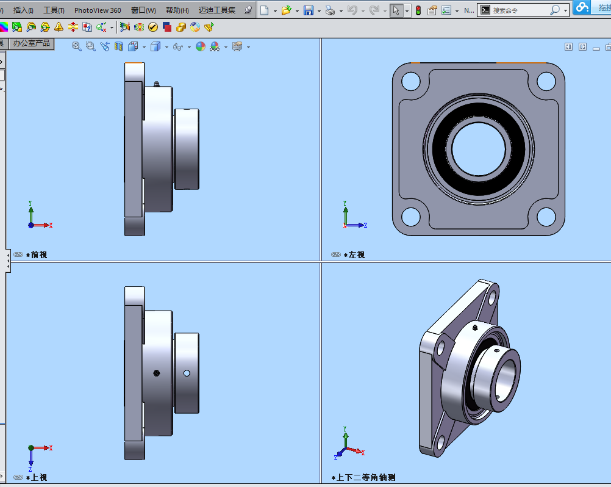Click the View Settings monitor icon
Image resolution: width=611 pixels, height=487 pixels.
pyautogui.click(x=237, y=47)
